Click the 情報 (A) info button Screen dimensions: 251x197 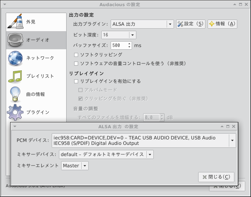coord(222,24)
